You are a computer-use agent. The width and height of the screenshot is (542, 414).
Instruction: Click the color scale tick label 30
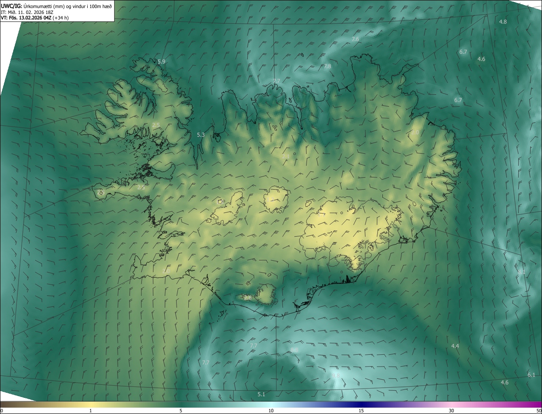pyautogui.click(x=451, y=411)
